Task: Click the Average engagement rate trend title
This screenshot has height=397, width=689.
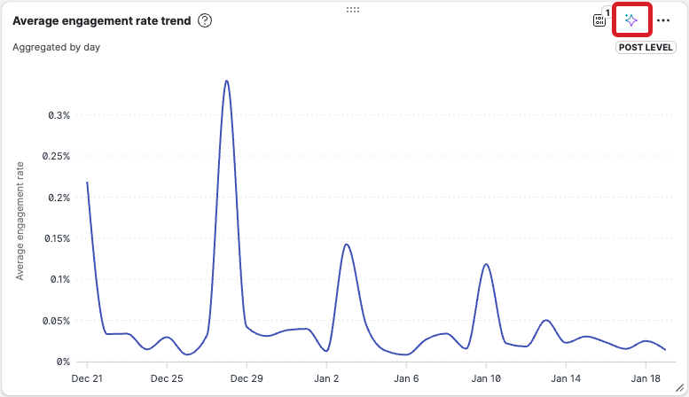Action: click(x=101, y=20)
